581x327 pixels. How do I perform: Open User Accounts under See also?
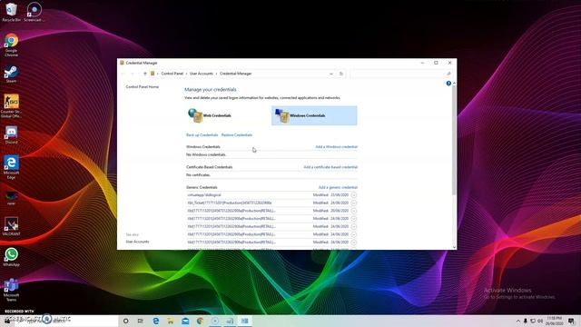click(x=137, y=242)
